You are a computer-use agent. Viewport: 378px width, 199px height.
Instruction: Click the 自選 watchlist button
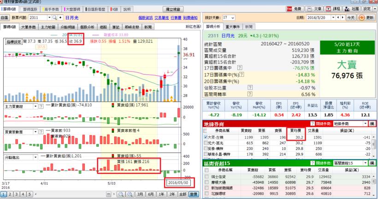click(x=5, y=17)
